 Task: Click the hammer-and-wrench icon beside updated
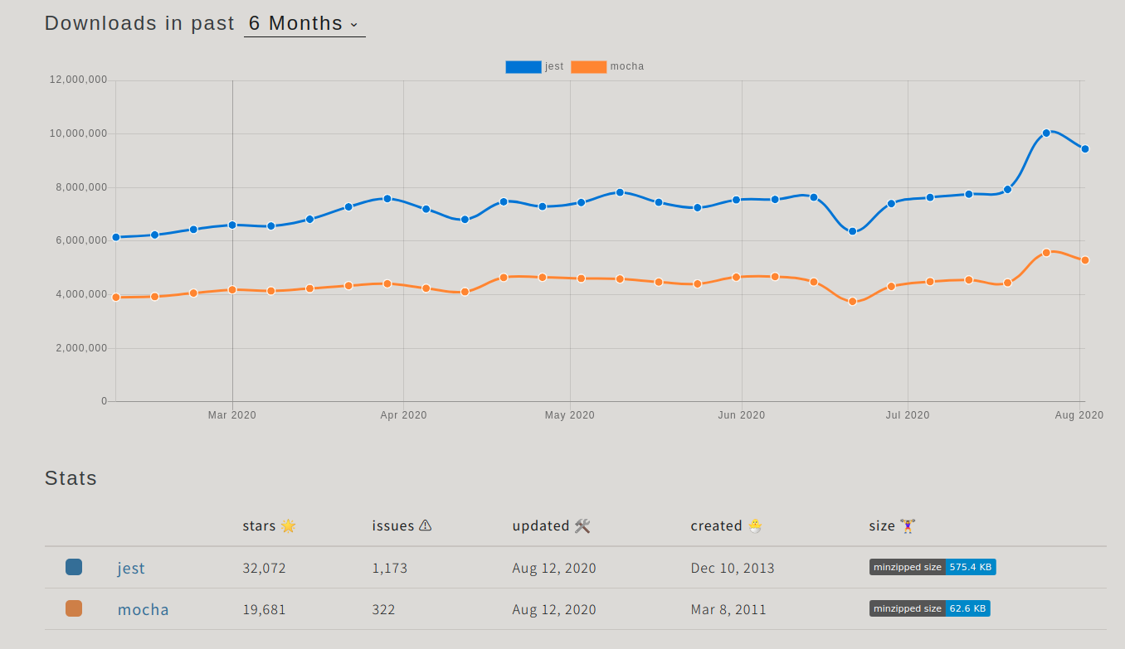(x=582, y=525)
